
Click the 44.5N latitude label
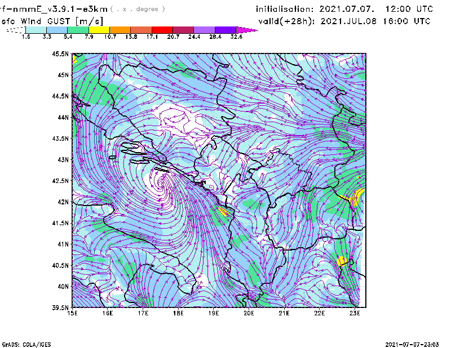[x=60, y=96]
